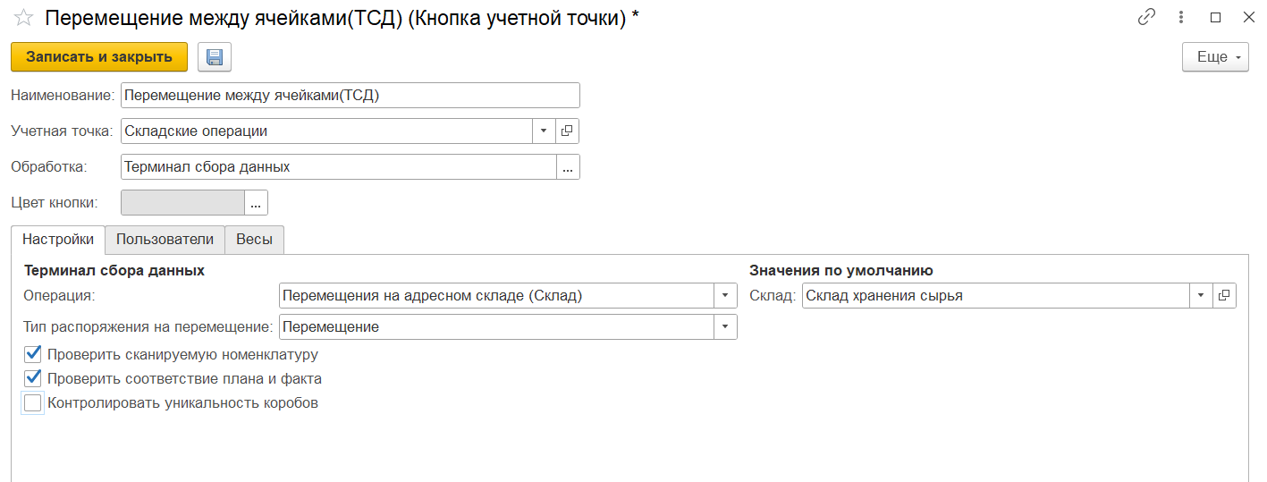Expand the Операция dropdown list
Screen dimensions: 1267x482
(x=725, y=296)
